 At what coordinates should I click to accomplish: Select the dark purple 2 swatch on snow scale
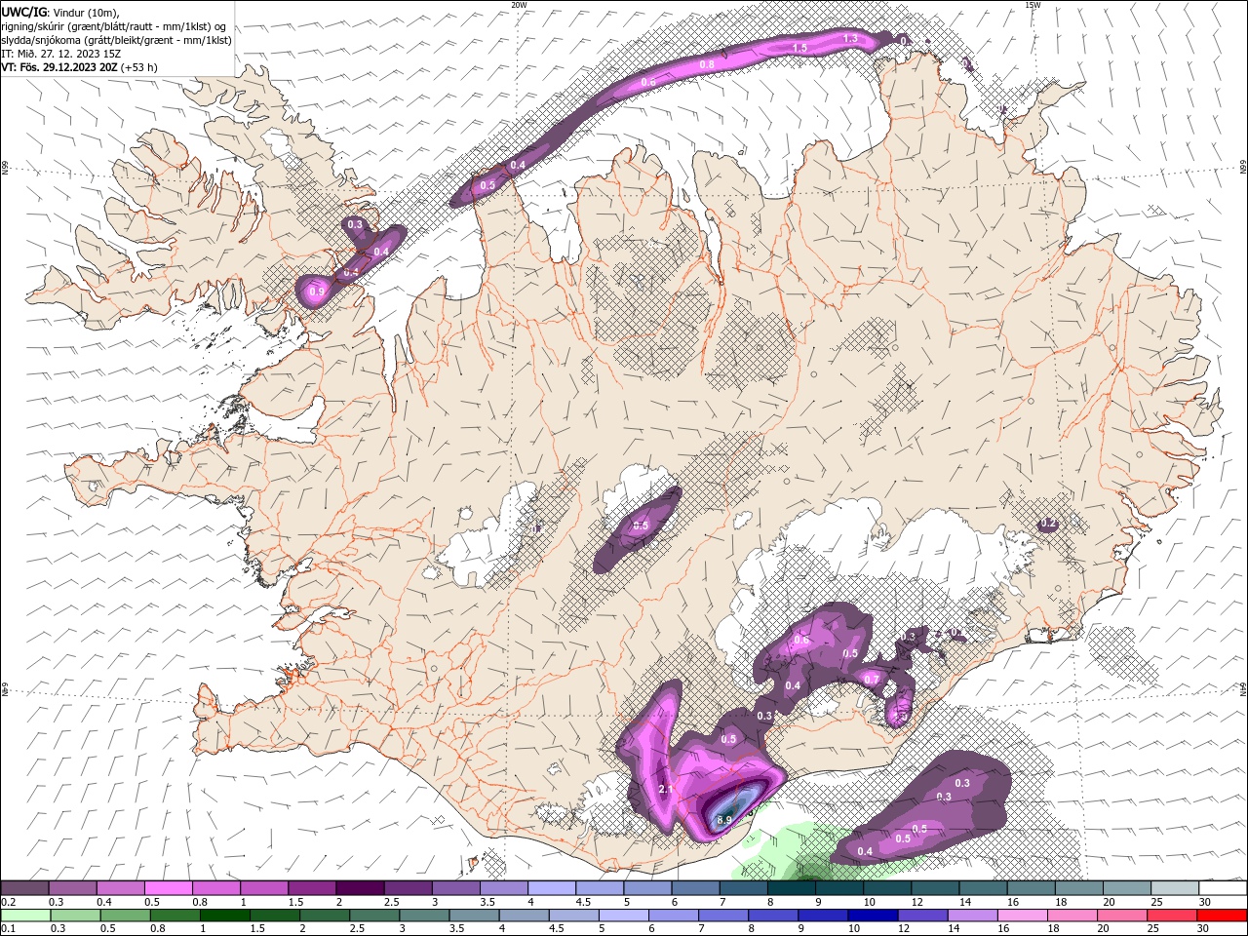[x=359, y=888]
